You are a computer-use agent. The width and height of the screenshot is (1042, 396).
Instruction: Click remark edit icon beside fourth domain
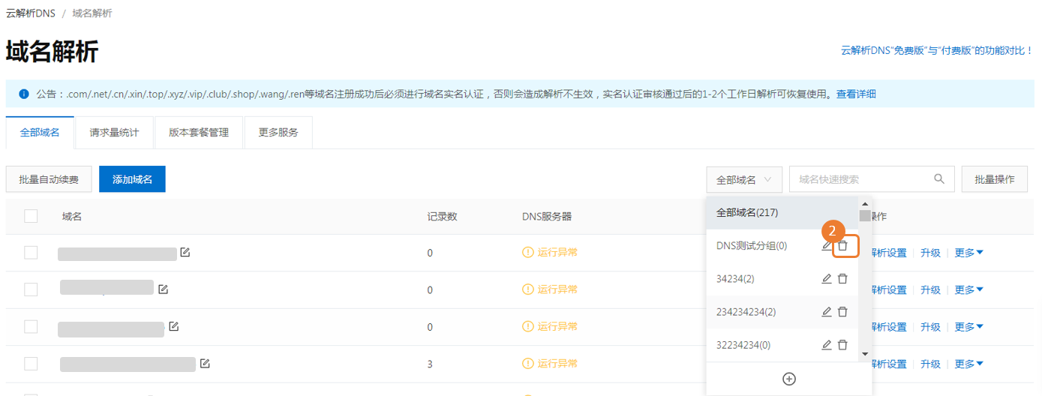(x=205, y=363)
